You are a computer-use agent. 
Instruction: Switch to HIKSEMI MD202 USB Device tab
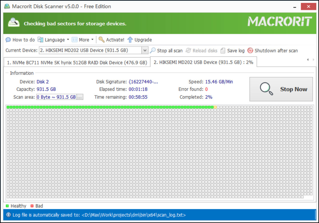pos(203,62)
